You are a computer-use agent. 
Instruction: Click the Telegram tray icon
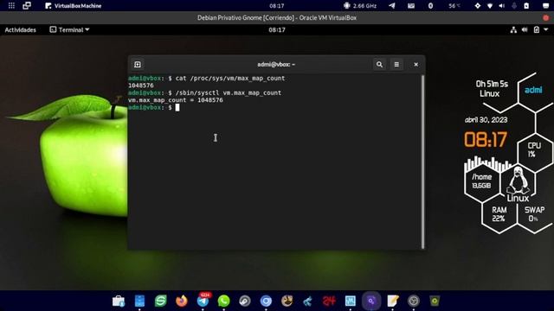[392, 6]
